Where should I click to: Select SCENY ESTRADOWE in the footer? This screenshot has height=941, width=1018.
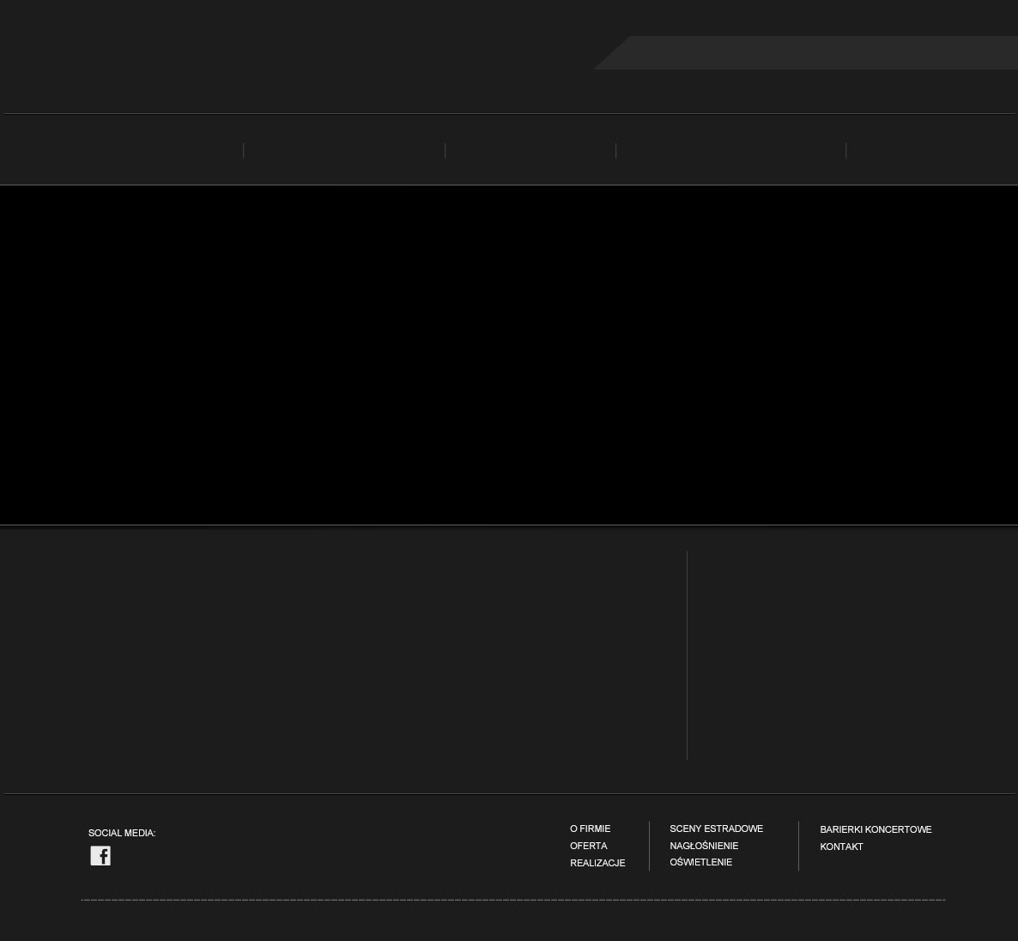[x=716, y=829]
